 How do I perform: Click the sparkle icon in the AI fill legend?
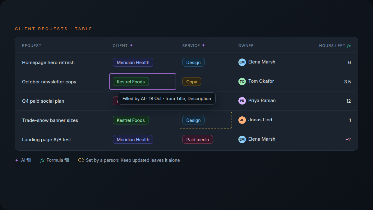(17, 160)
